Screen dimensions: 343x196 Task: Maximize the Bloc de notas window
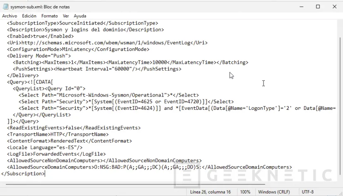[318, 7]
